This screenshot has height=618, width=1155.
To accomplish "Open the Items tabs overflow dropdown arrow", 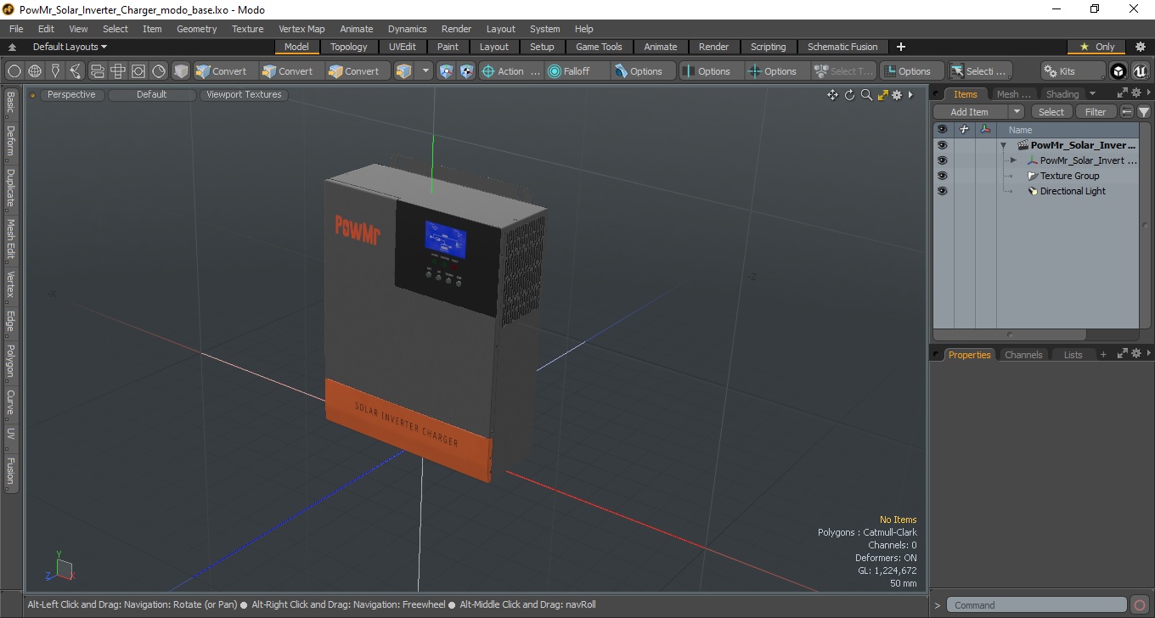I will [1092, 93].
